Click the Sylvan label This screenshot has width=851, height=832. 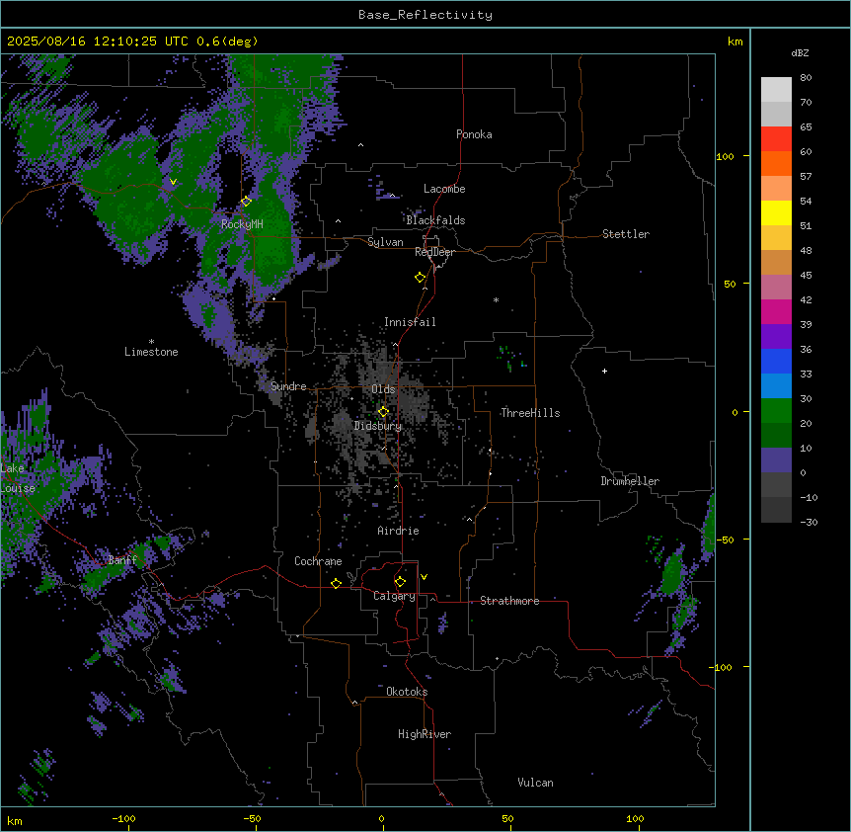pos(385,242)
